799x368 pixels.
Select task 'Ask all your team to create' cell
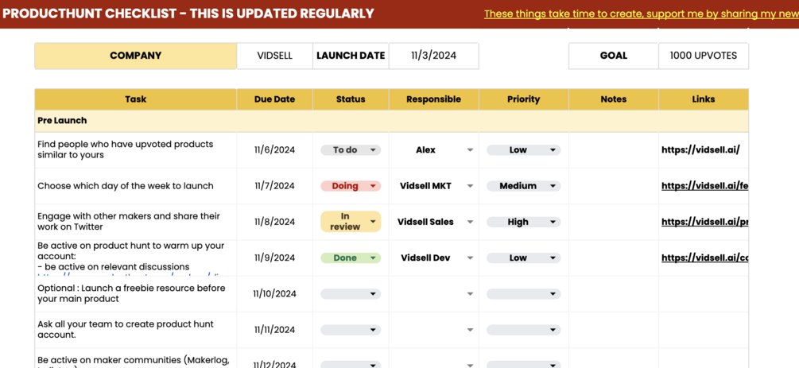(x=135, y=331)
